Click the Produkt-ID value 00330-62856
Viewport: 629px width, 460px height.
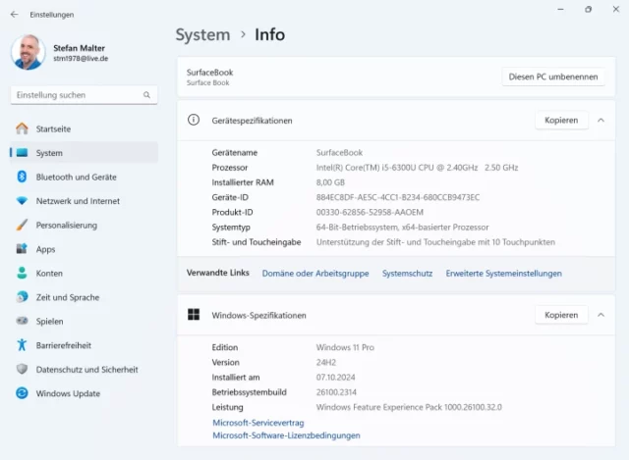click(x=370, y=212)
